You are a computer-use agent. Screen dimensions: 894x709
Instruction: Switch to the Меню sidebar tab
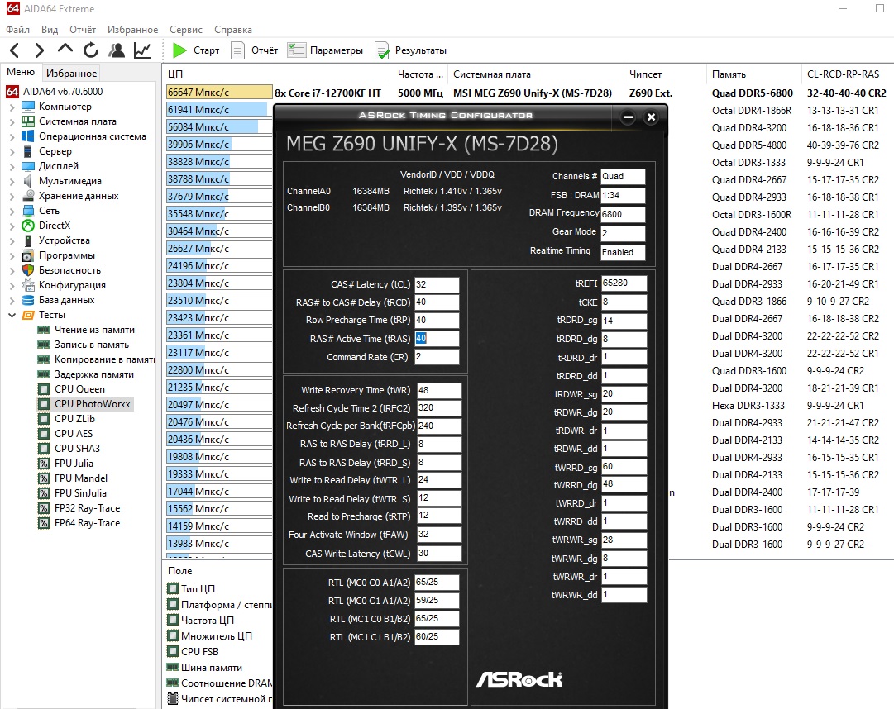pyautogui.click(x=22, y=72)
